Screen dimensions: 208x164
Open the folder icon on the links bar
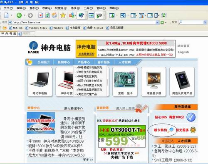tap(5, 28)
